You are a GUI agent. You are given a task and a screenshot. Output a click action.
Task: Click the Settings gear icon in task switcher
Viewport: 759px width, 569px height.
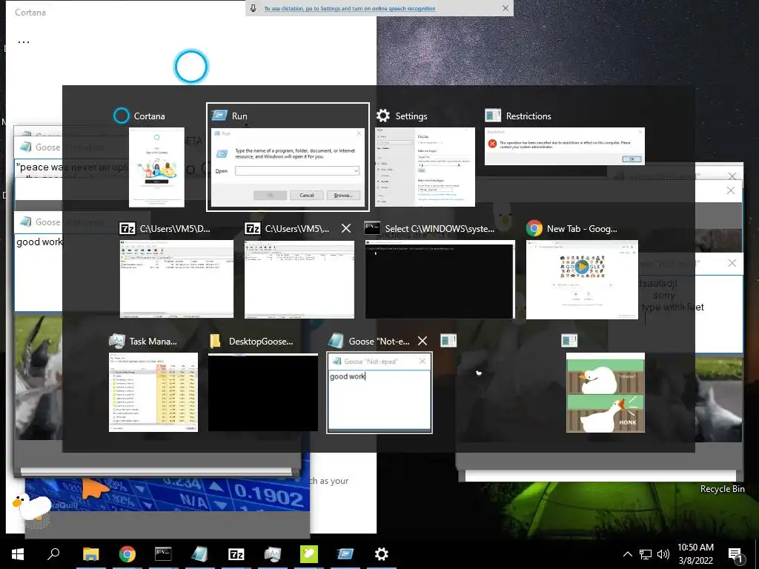click(383, 116)
